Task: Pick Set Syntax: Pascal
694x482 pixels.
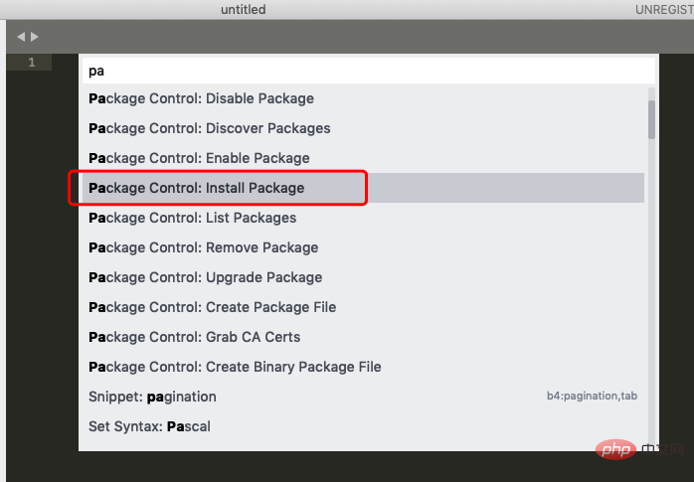Action: click(149, 426)
